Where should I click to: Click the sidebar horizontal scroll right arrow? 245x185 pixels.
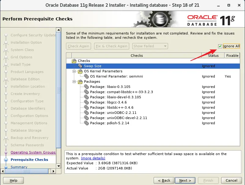tap(53, 171)
